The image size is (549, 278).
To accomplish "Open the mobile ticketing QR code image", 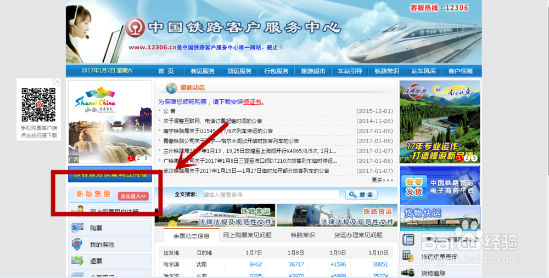I will pyautogui.click(x=38, y=105).
